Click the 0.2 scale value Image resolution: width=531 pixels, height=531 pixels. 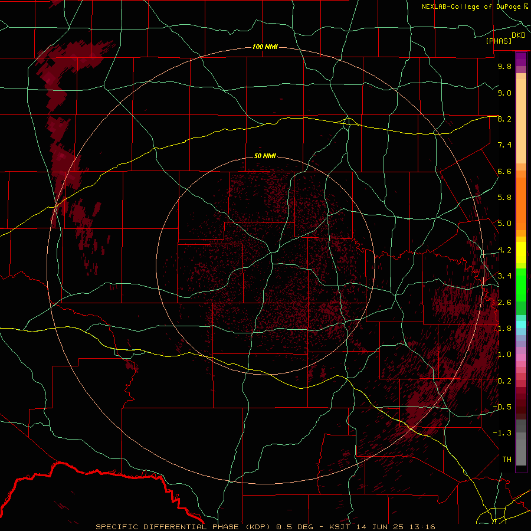pyautogui.click(x=504, y=381)
